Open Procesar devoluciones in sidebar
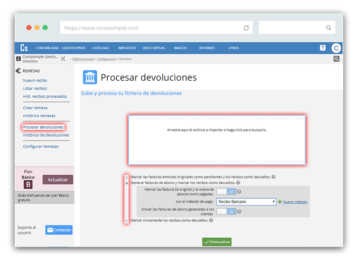 coord(43,127)
